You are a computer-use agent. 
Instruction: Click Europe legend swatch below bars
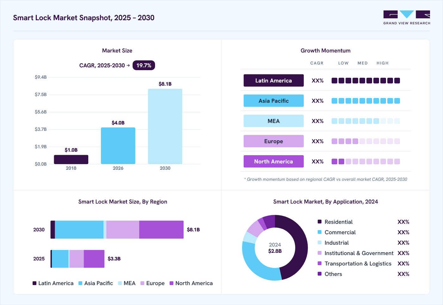pyautogui.click(x=142, y=283)
